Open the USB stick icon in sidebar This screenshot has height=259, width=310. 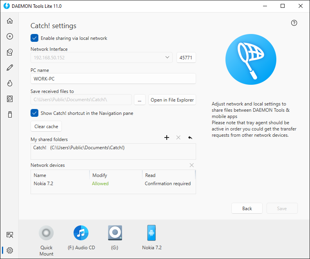point(10,114)
